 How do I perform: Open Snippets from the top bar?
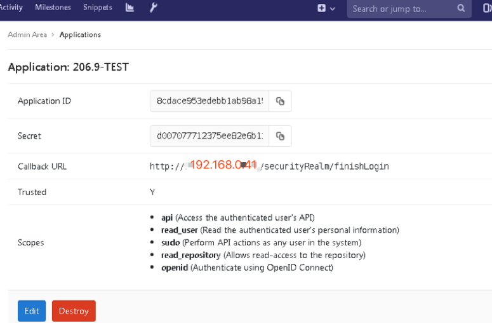pos(98,8)
